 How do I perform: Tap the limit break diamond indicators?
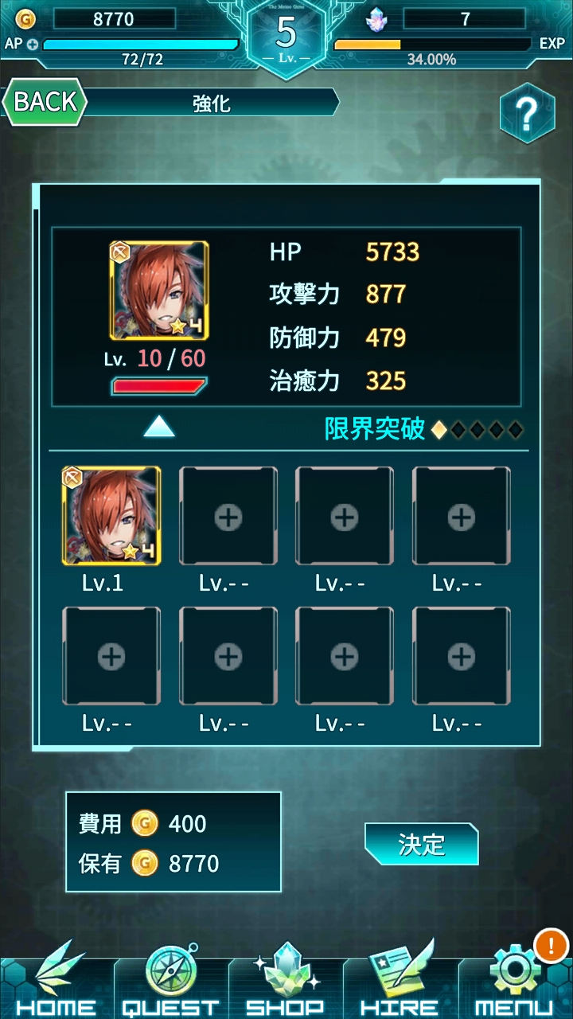click(477, 430)
